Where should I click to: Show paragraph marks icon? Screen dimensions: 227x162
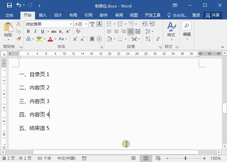click(158, 39)
